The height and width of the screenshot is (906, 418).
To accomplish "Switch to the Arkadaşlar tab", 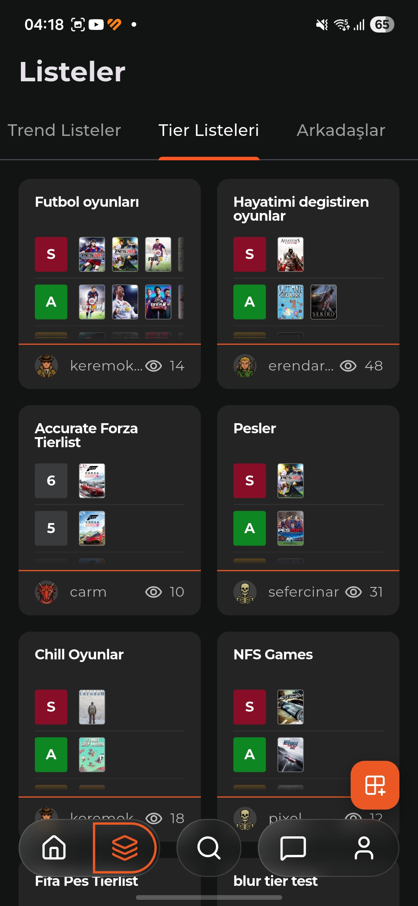I will pos(340,130).
